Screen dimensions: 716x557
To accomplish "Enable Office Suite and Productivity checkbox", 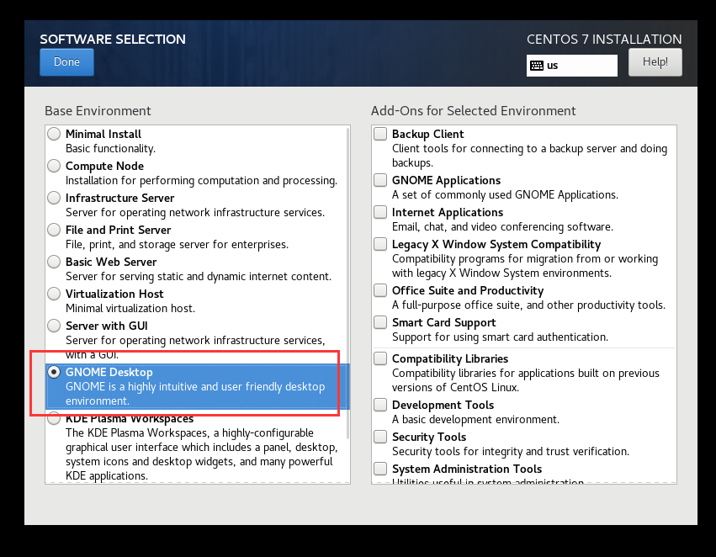I will pos(380,290).
